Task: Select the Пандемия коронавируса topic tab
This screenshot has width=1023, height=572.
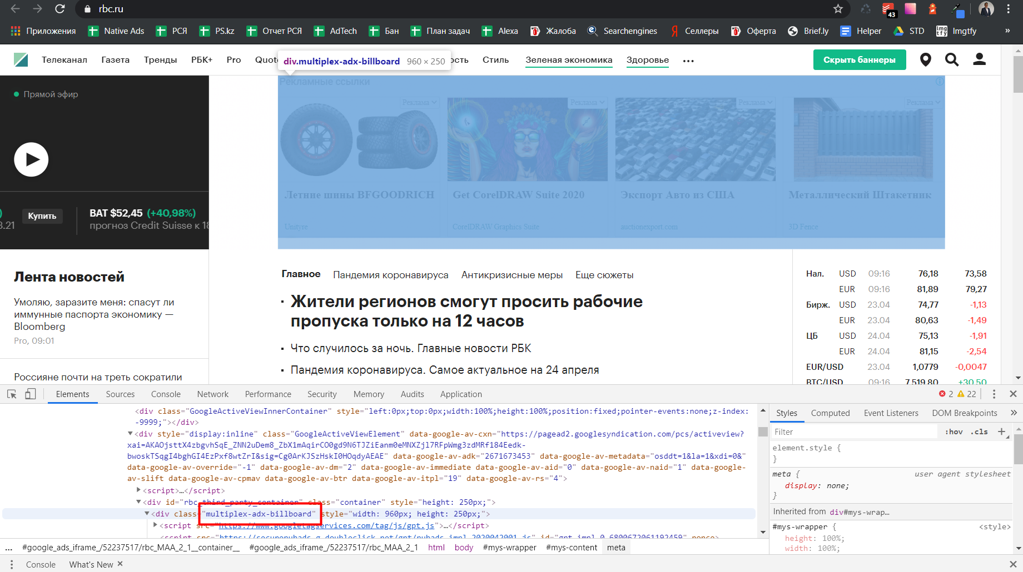Action: pos(391,275)
